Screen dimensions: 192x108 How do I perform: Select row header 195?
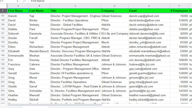pos(4,51)
